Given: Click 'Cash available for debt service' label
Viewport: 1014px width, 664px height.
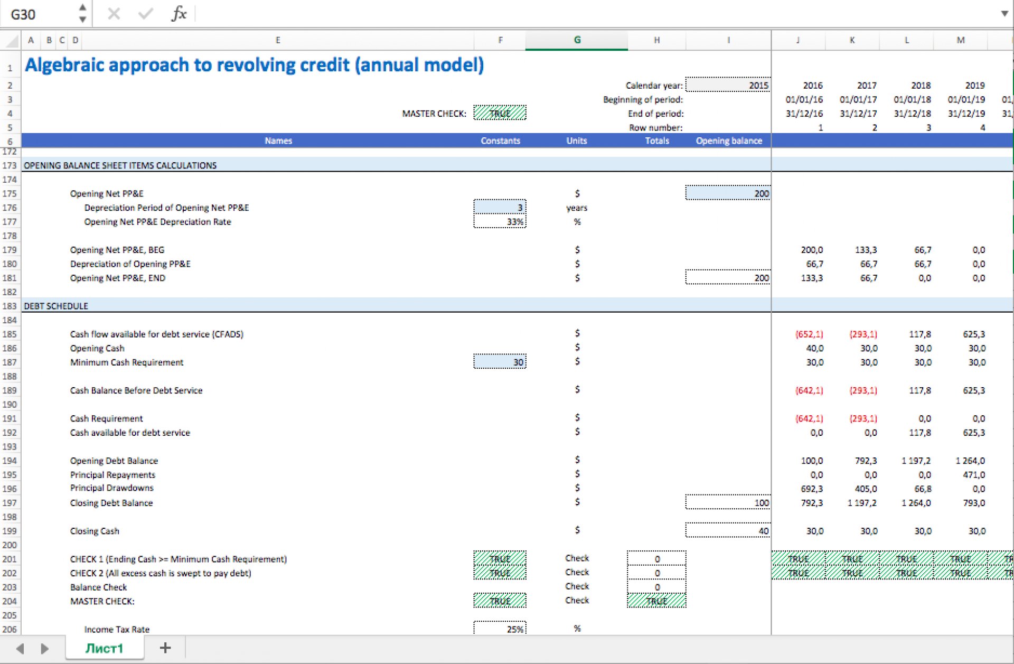Looking at the screenshot, I should [130, 433].
